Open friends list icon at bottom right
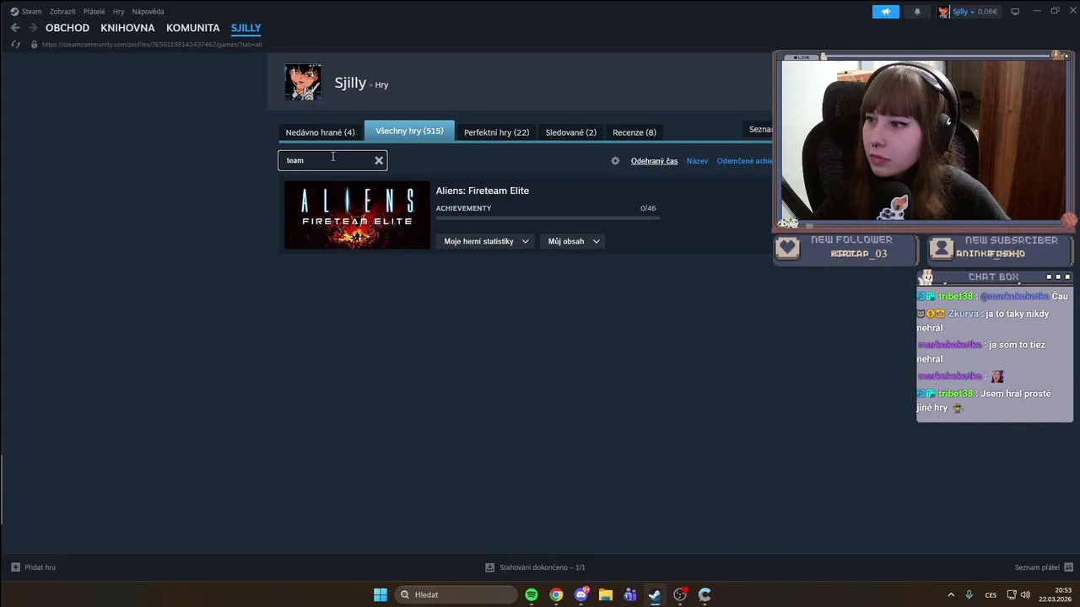1080x607 pixels. click(x=1068, y=567)
